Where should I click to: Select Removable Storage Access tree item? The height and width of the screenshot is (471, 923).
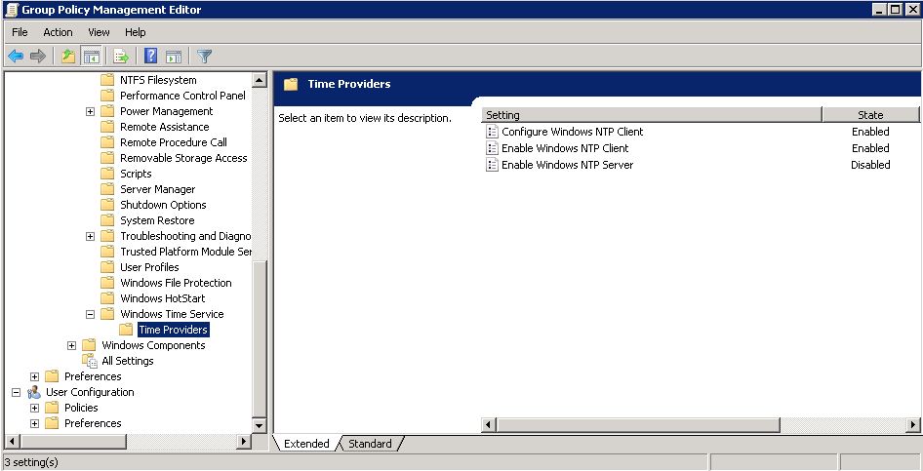(x=183, y=158)
